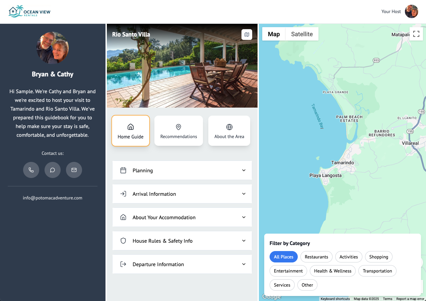Click the Tamarindo label on the map
This screenshot has width=426, height=301.
[343, 163]
